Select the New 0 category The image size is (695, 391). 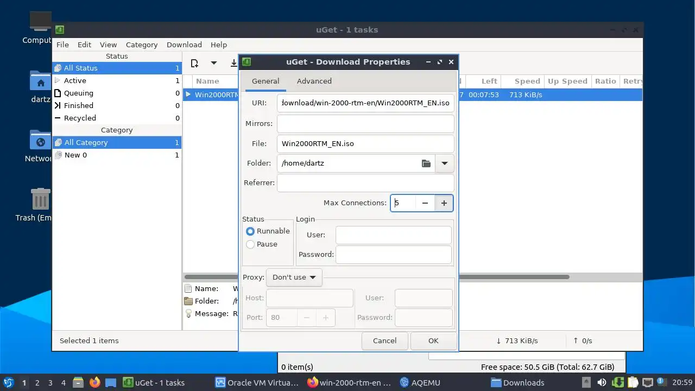(x=117, y=155)
